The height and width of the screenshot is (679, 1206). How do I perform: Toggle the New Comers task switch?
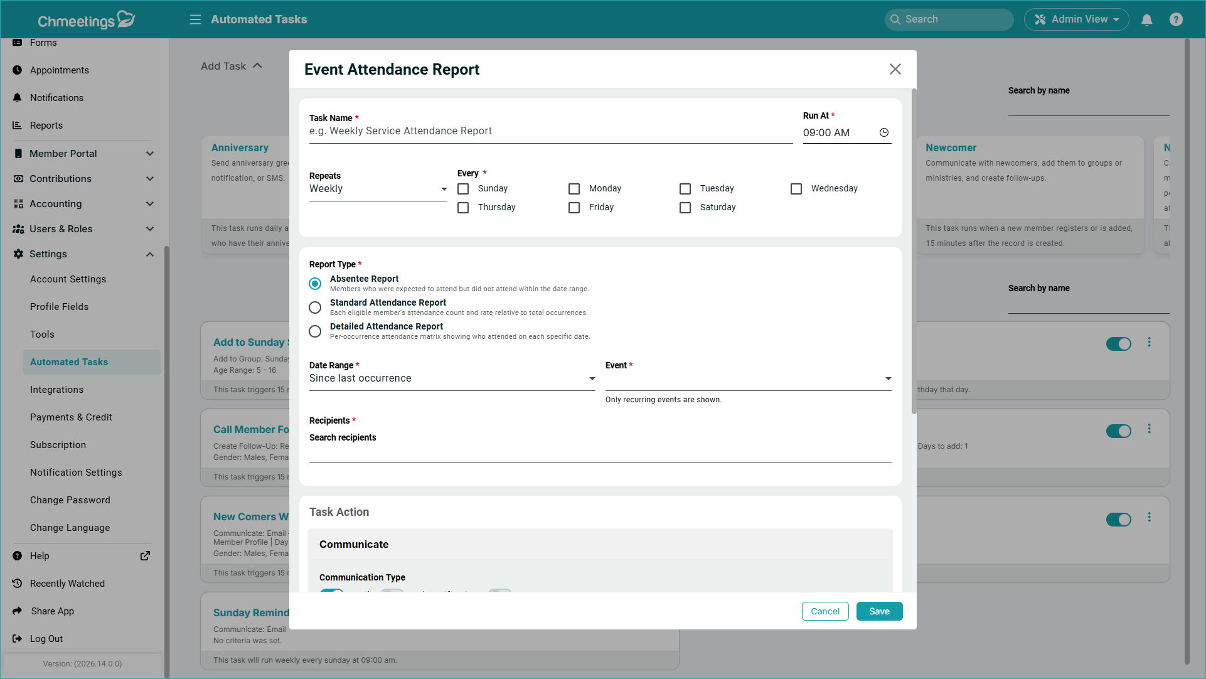pyautogui.click(x=1118, y=520)
